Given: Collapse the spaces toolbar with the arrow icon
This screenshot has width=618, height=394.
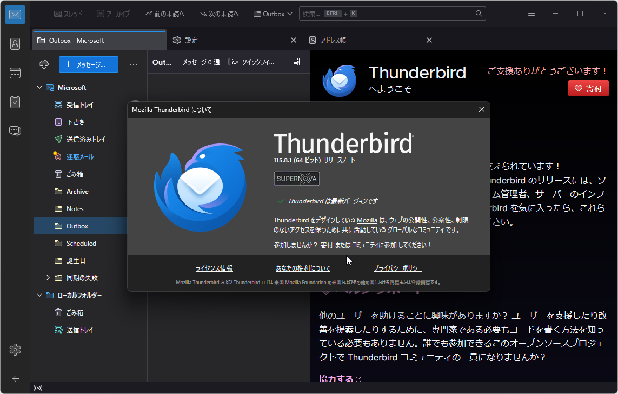Looking at the screenshot, I should click(x=15, y=378).
